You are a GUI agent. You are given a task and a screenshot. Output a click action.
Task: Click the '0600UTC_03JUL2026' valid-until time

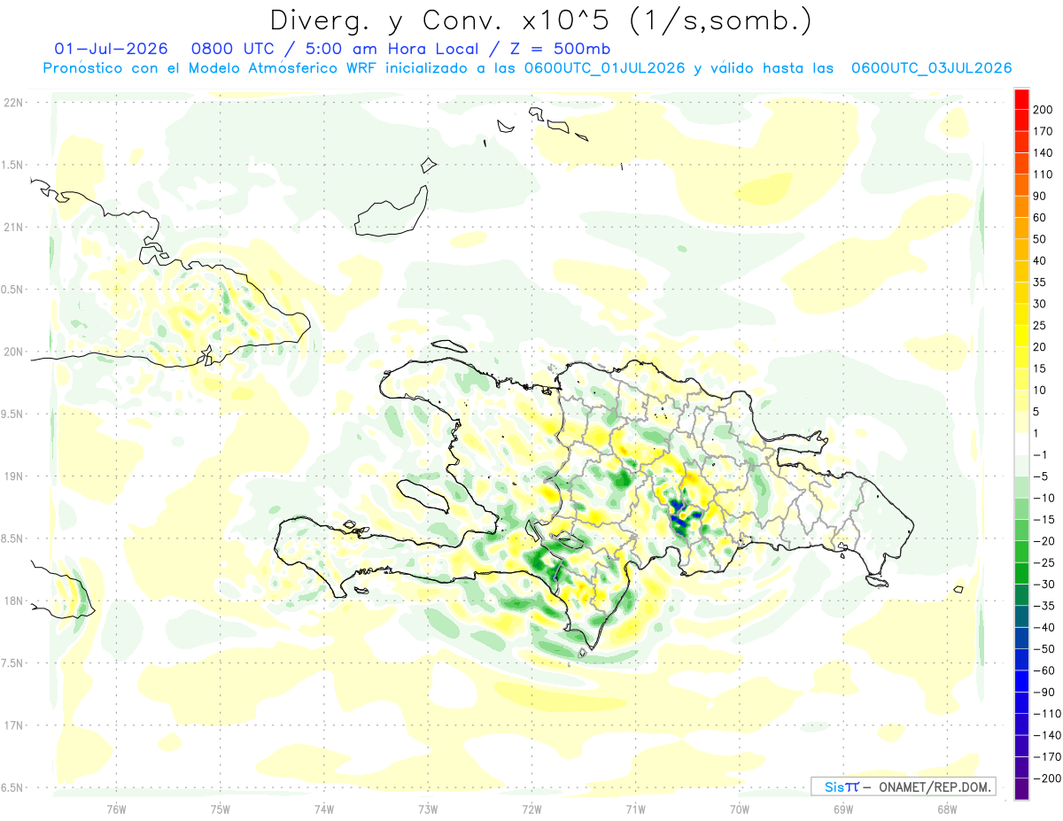coord(931,68)
